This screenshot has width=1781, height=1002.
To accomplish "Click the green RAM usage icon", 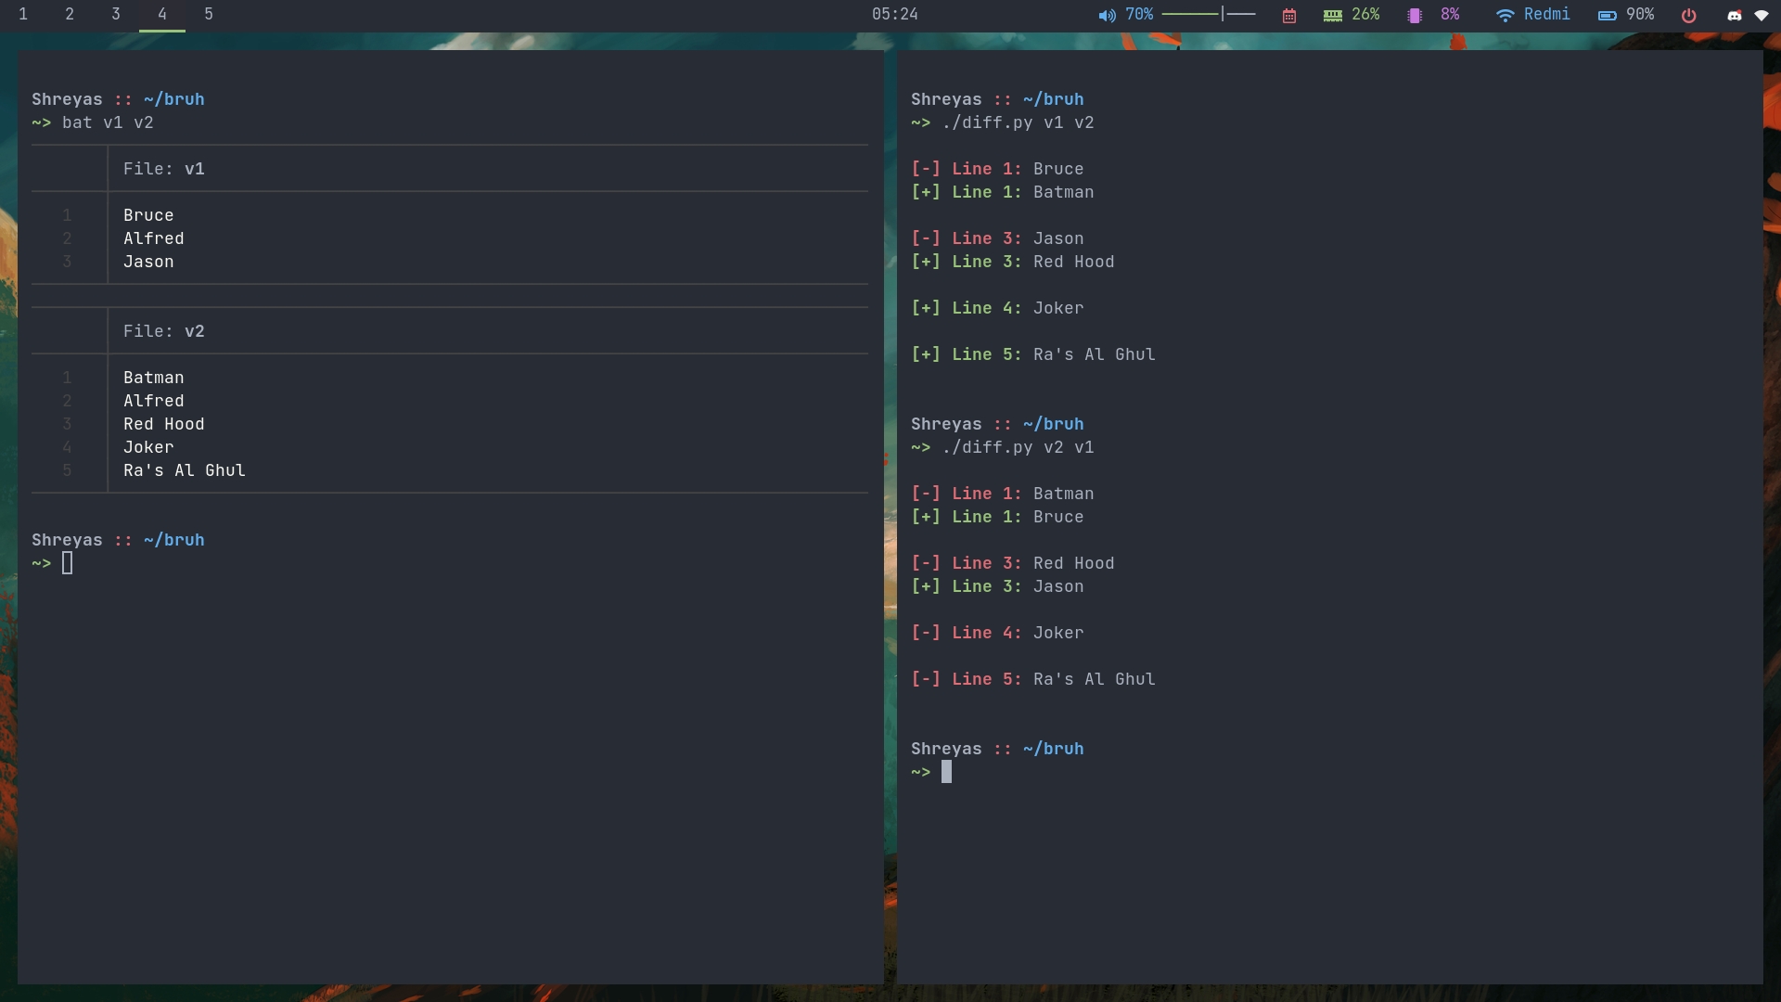I will (x=1333, y=14).
